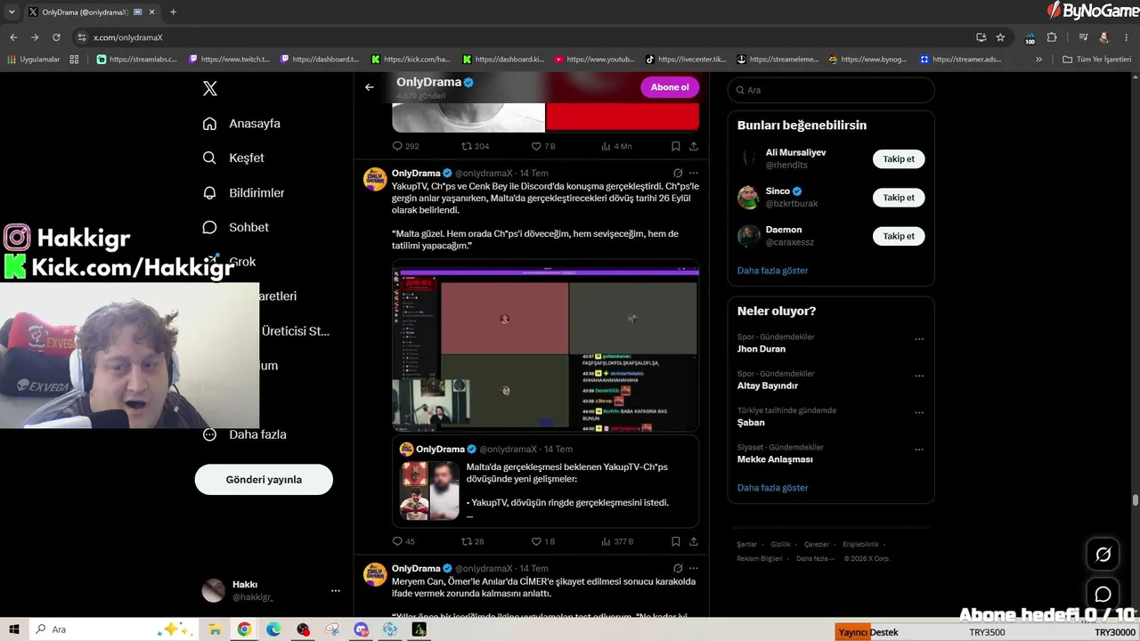The width and height of the screenshot is (1140, 641).
Task: Expand the Daha fazla sidebar menu
Action: pyautogui.click(x=244, y=434)
